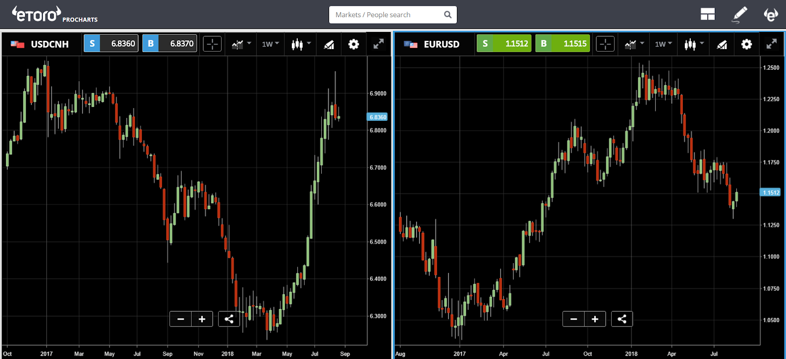Share the EURUSD chart

[622, 319]
